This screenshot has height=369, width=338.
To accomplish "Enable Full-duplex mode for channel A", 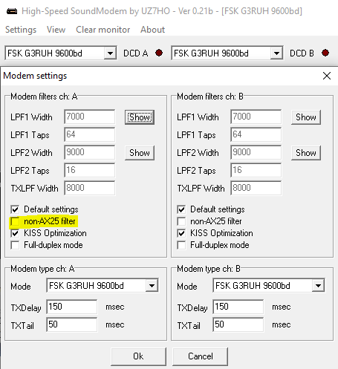I will [15, 245].
